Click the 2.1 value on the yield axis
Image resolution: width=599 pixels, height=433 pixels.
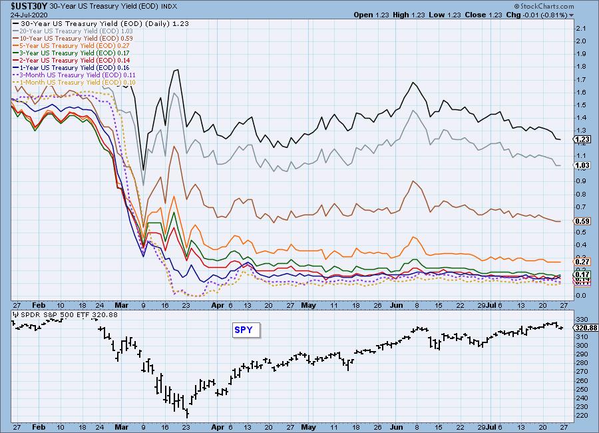click(580, 28)
